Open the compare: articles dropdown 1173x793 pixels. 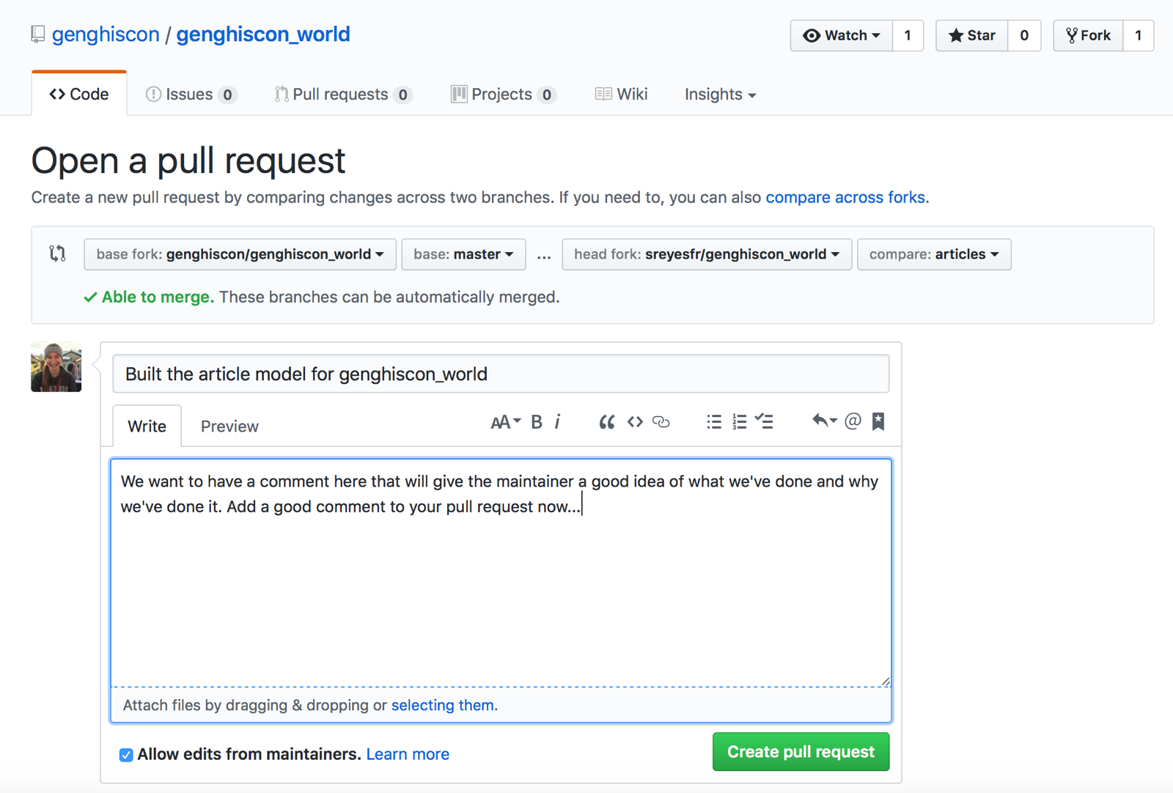click(x=934, y=254)
